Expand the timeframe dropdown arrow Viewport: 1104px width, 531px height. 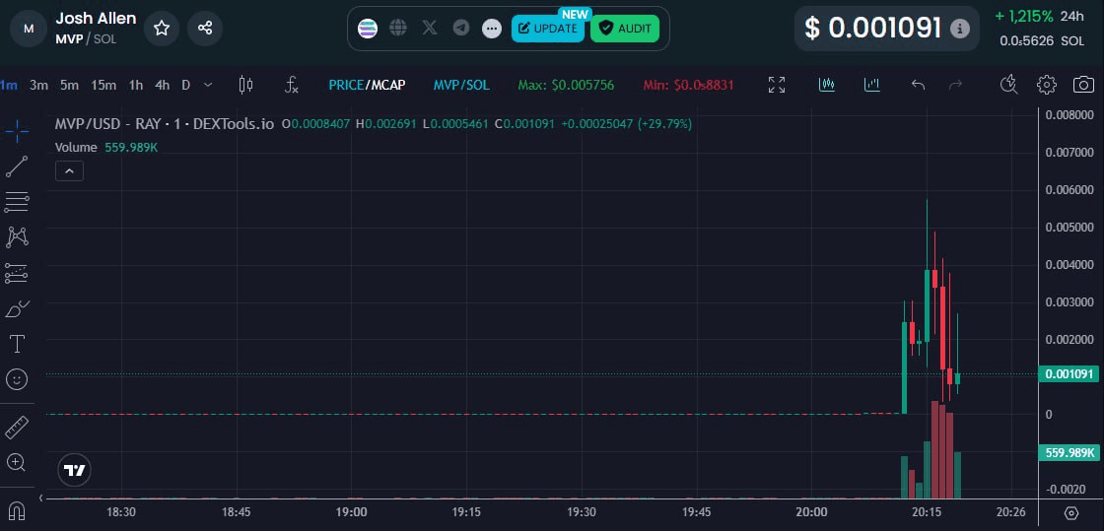(208, 85)
